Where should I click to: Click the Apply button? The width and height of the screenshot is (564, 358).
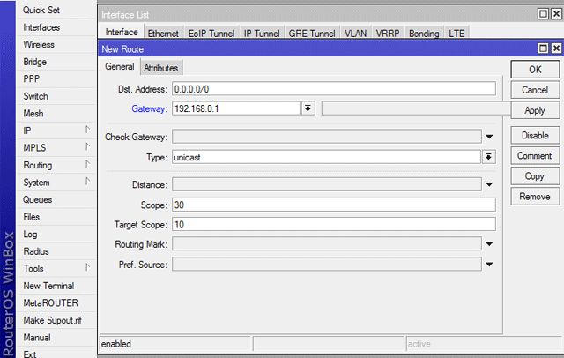pos(534,110)
